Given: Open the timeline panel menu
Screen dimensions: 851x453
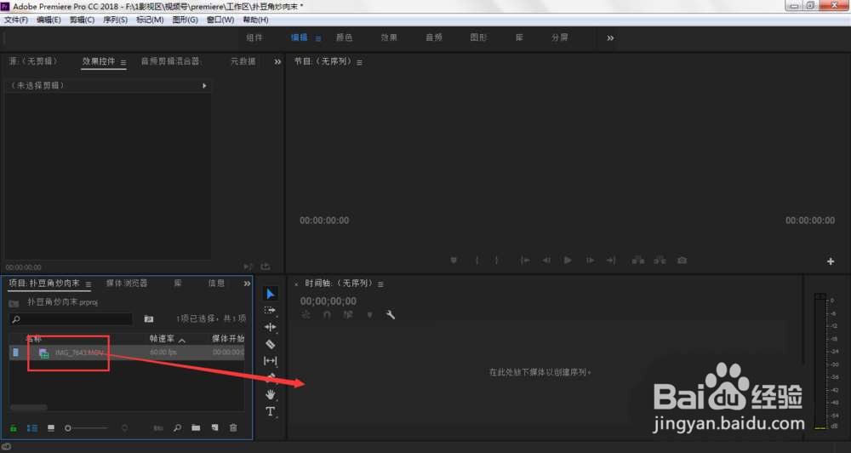Looking at the screenshot, I should (x=380, y=284).
